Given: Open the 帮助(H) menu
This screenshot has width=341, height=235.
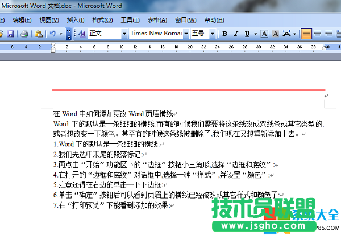Looking at the screenshot, I should coord(214,20).
